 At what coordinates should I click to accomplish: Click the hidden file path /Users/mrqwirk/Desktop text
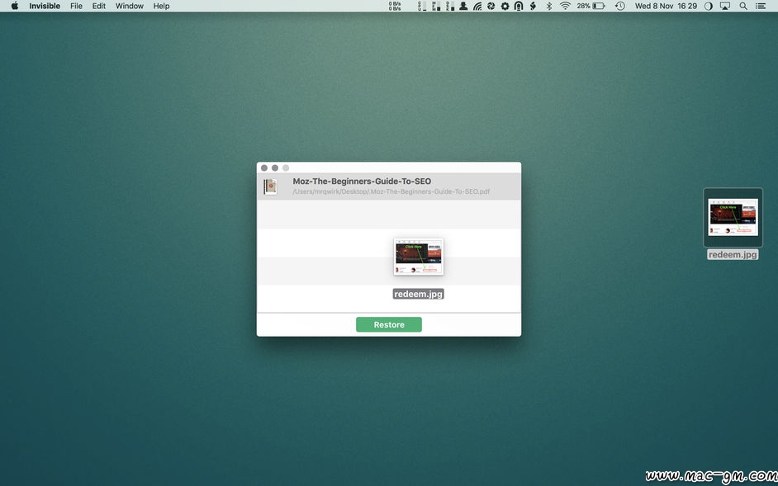(x=391, y=191)
